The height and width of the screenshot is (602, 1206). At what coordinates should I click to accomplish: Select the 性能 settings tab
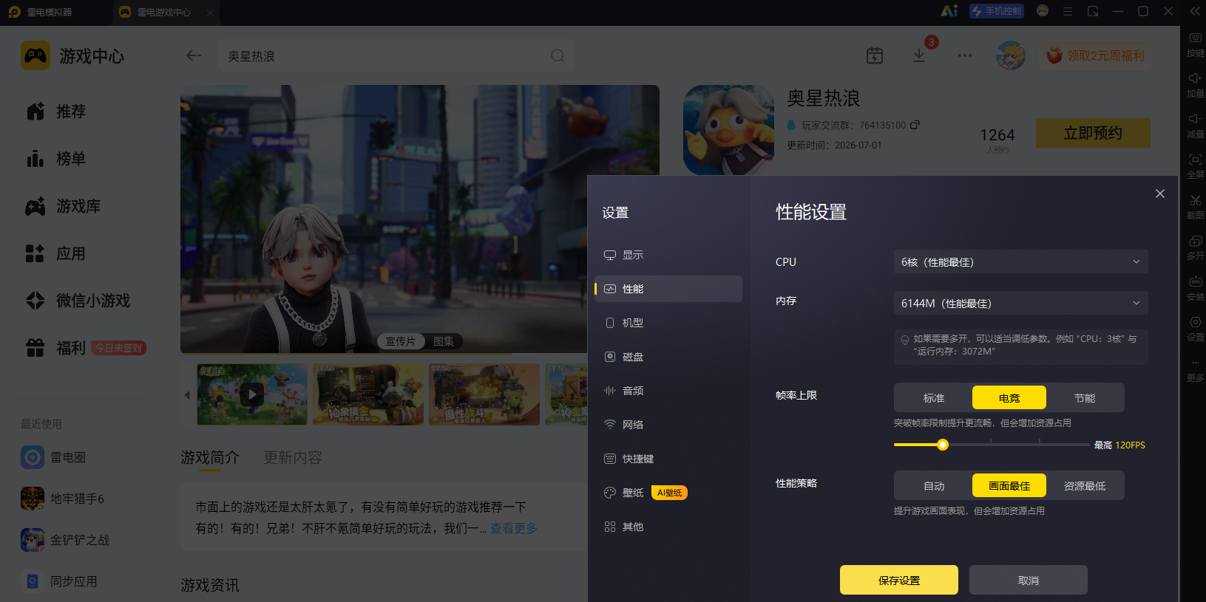coord(668,289)
